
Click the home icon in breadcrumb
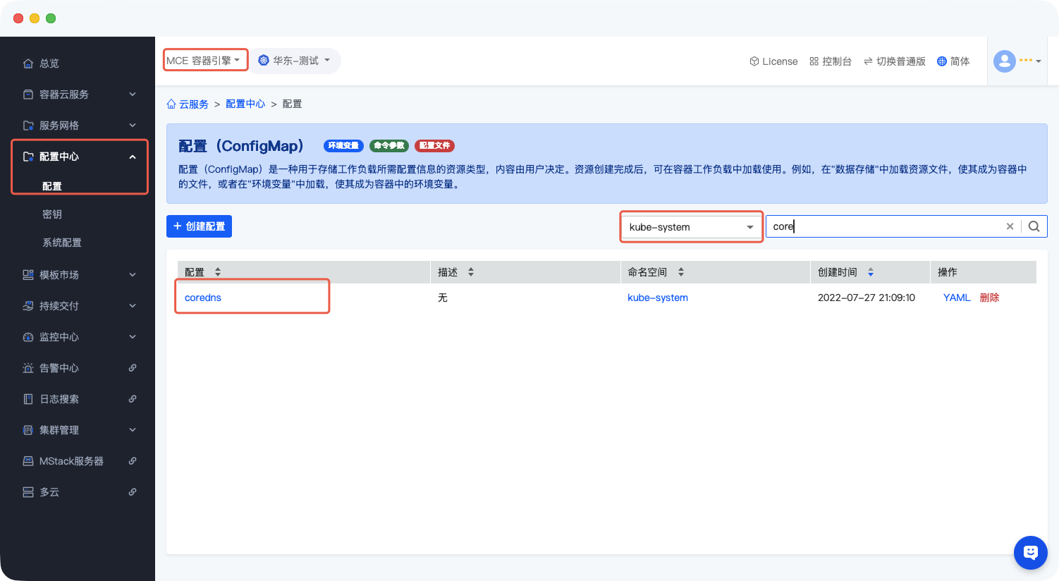click(171, 104)
